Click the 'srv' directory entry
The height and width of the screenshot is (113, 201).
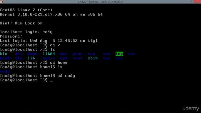[106, 54]
